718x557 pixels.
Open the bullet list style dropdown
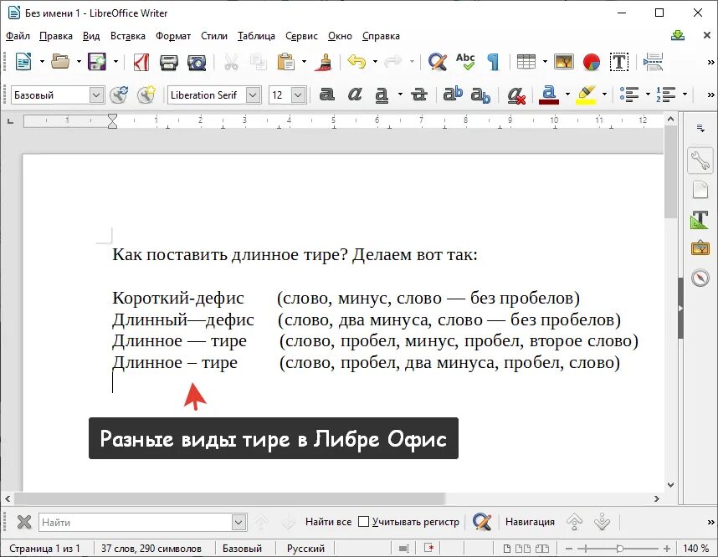tap(648, 95)
